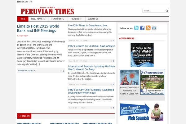Image resolution: width=186 pixels, height=124 pixels.
Task: Open Lima to Host 2015 World Bank headline
Action: point(38,28)
